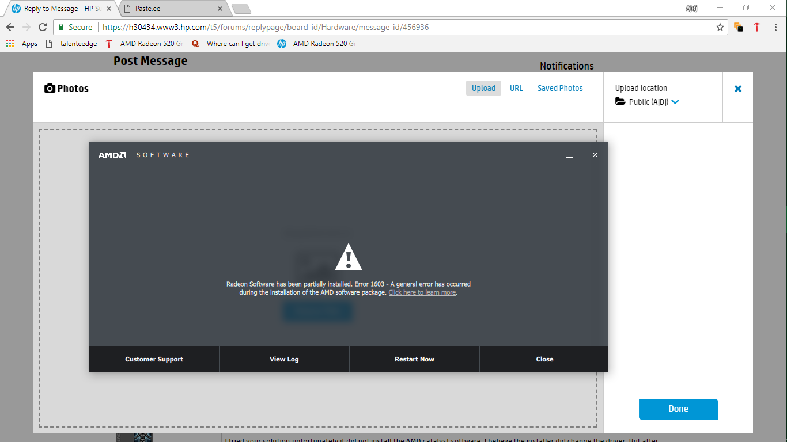The height and width of the screenshot is (442, 787).
Task: Click the open folder icon for Public (AjDj)
Action: point(620,102)
